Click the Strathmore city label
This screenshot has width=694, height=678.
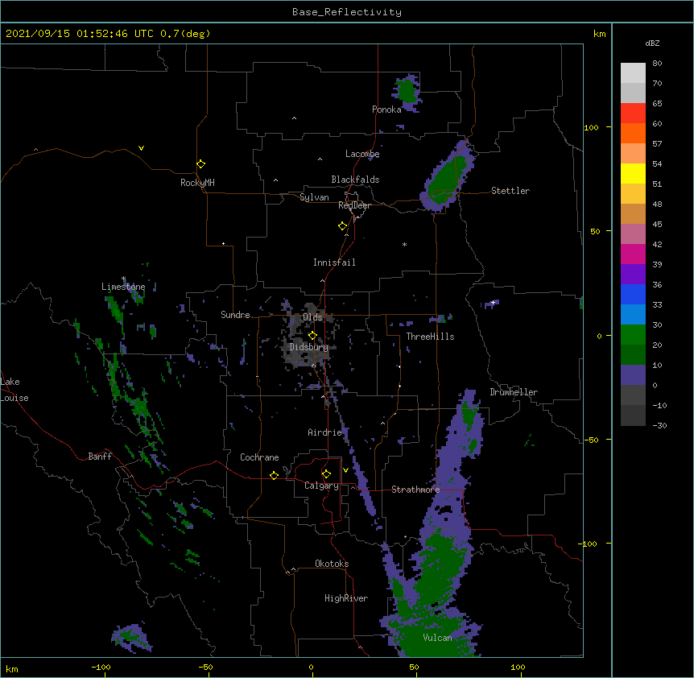point(415,490)
